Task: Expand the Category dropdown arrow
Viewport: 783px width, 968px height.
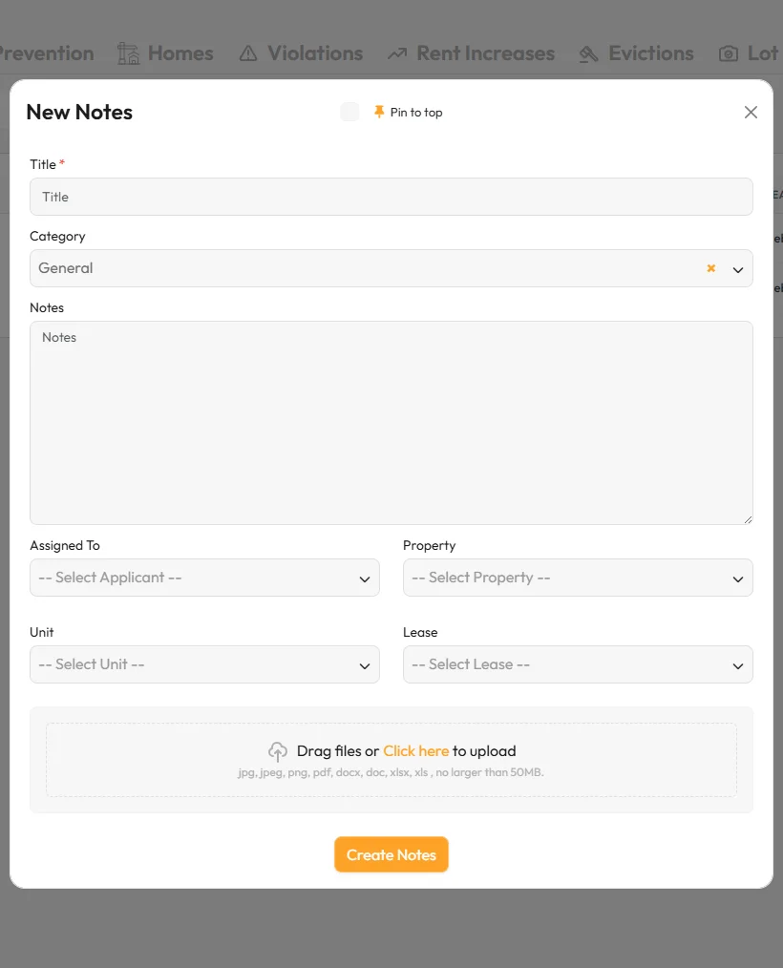Action: tap(738, 270)
